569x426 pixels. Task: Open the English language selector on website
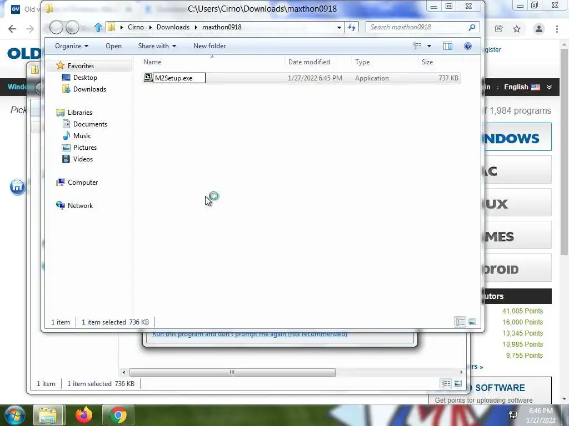[527, 87]
